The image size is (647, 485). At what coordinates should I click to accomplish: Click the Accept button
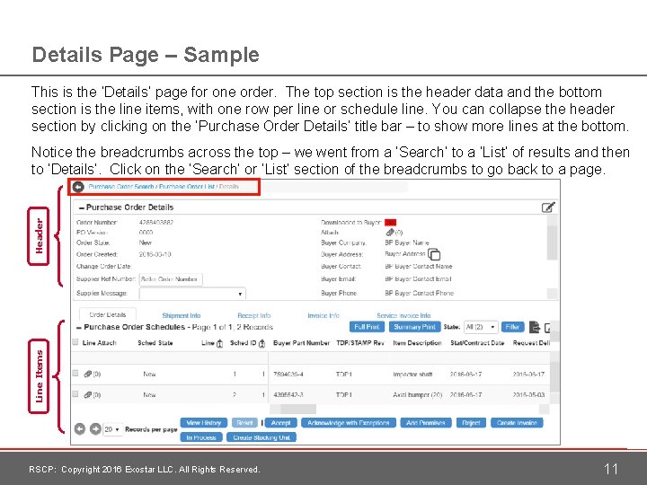[281, 423]
